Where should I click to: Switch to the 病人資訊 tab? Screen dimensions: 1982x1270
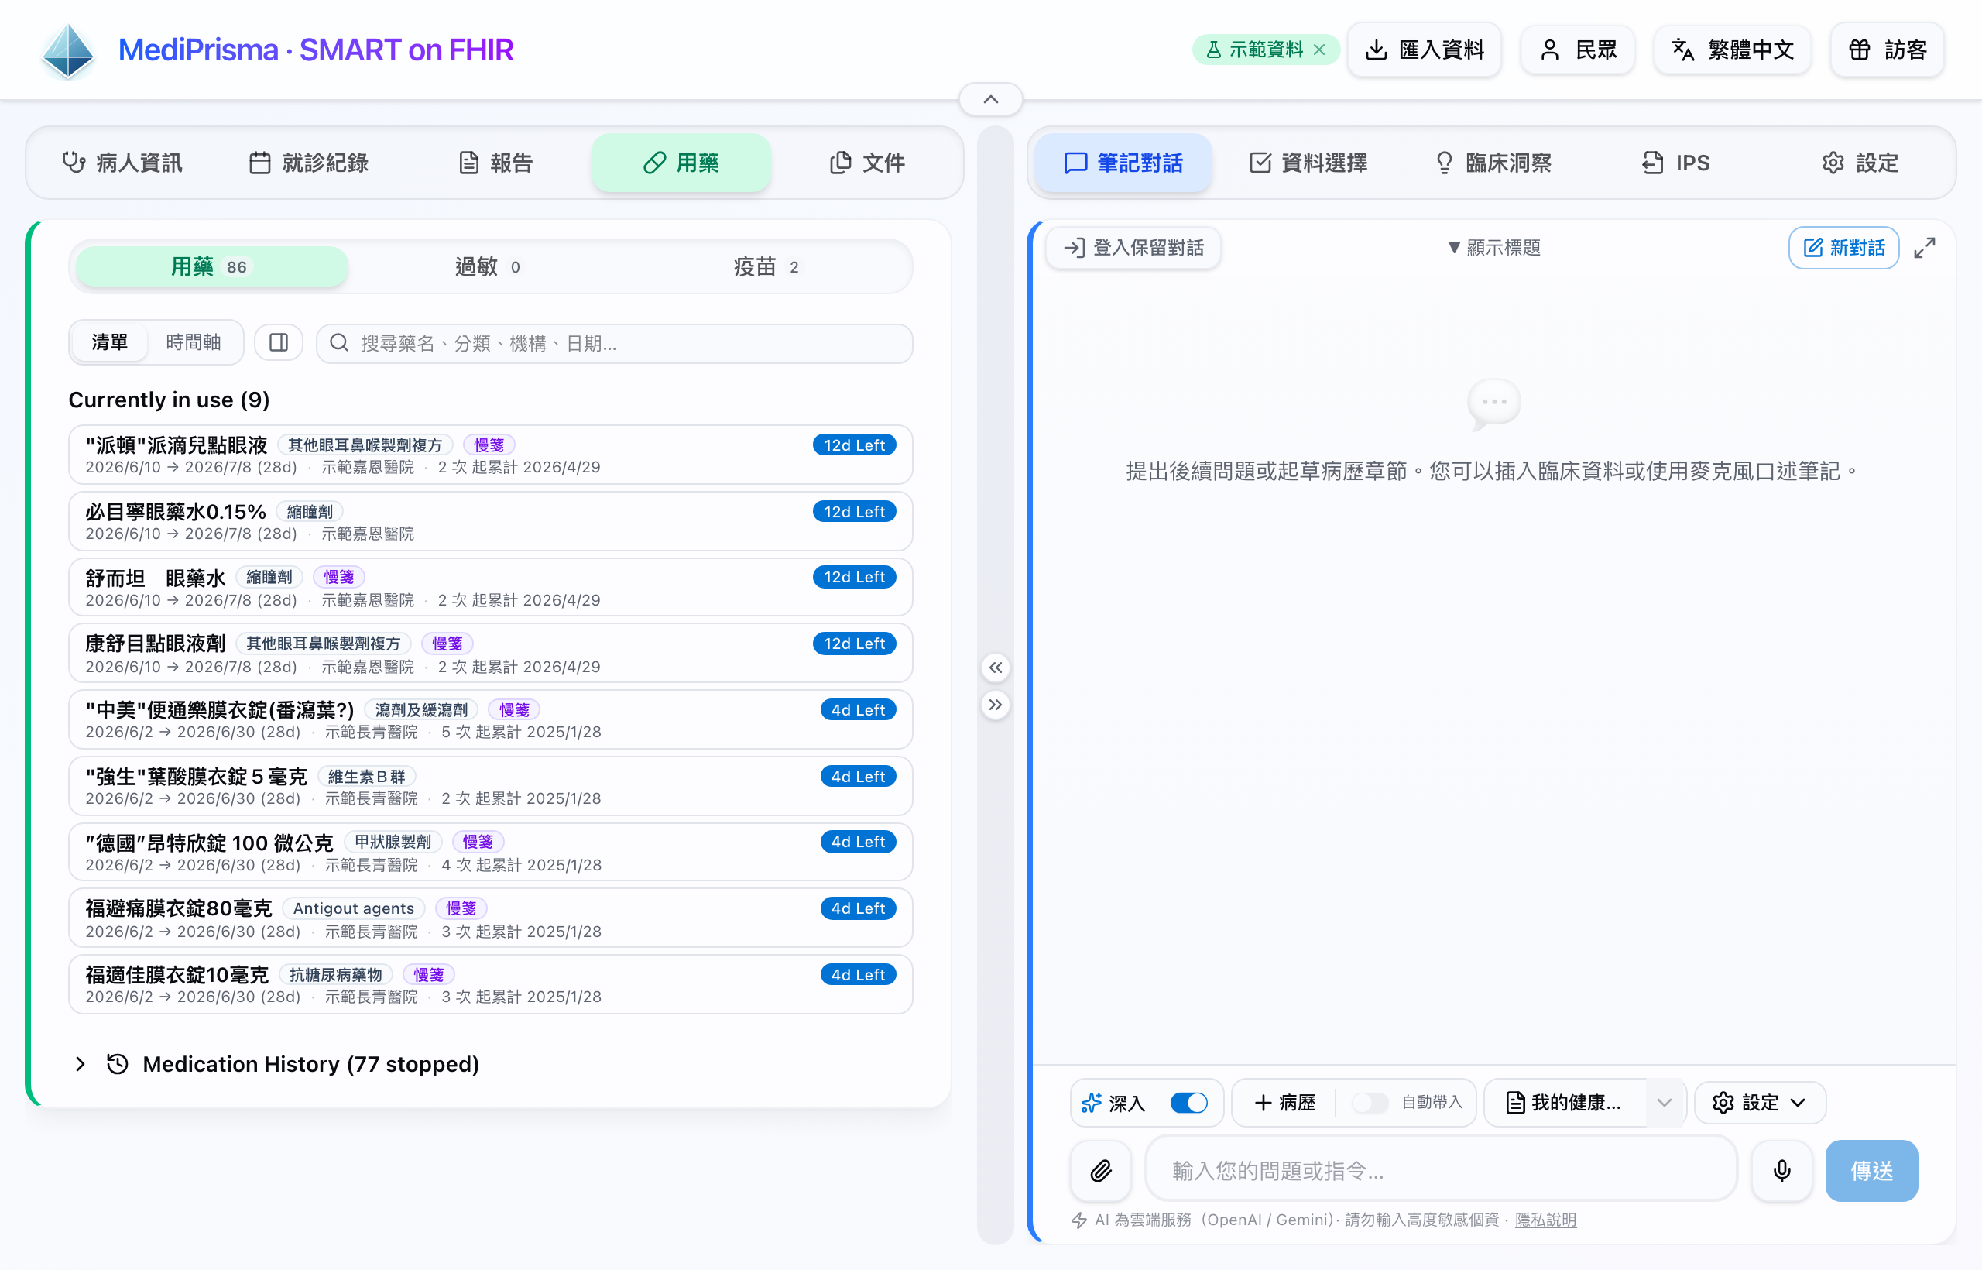pos(122,163)
